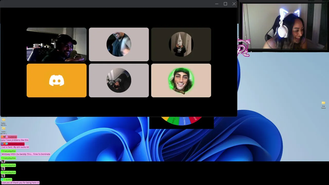
Task: Click message 'Cod is hard. My aim sucks lol'
Action: tap(15, 147)
